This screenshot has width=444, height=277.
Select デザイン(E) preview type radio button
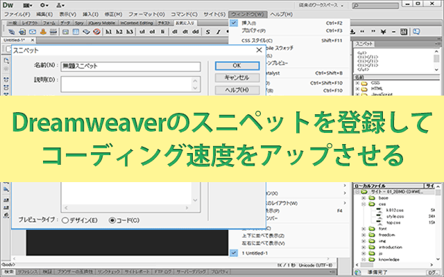[65, 220]
